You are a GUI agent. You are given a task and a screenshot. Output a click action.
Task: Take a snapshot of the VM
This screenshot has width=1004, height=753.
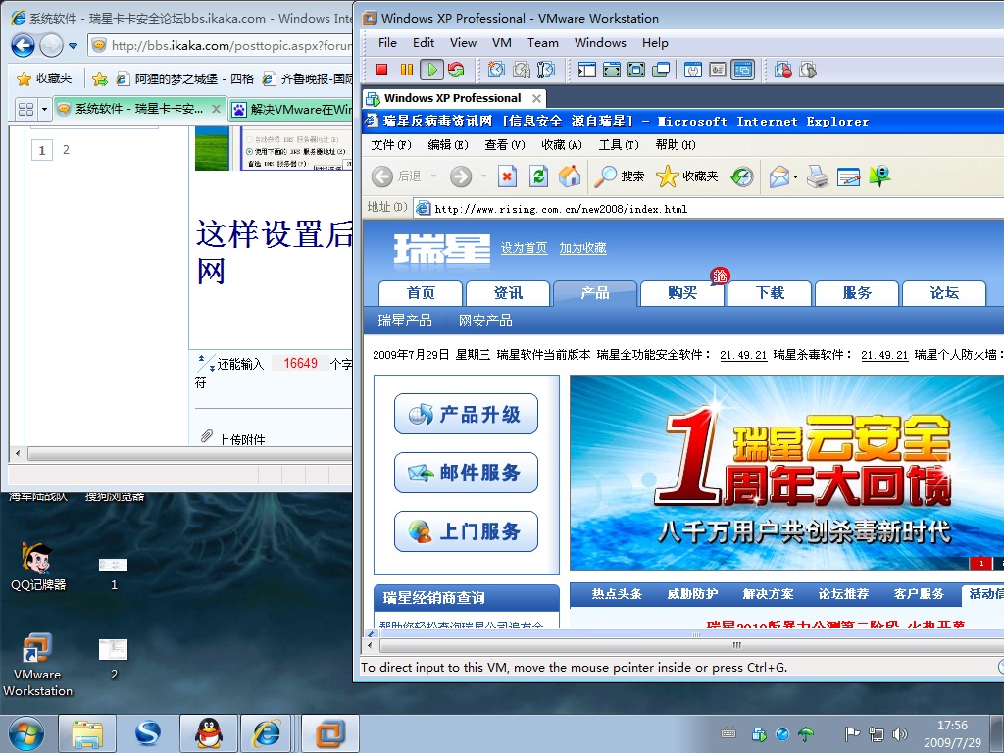496,70
